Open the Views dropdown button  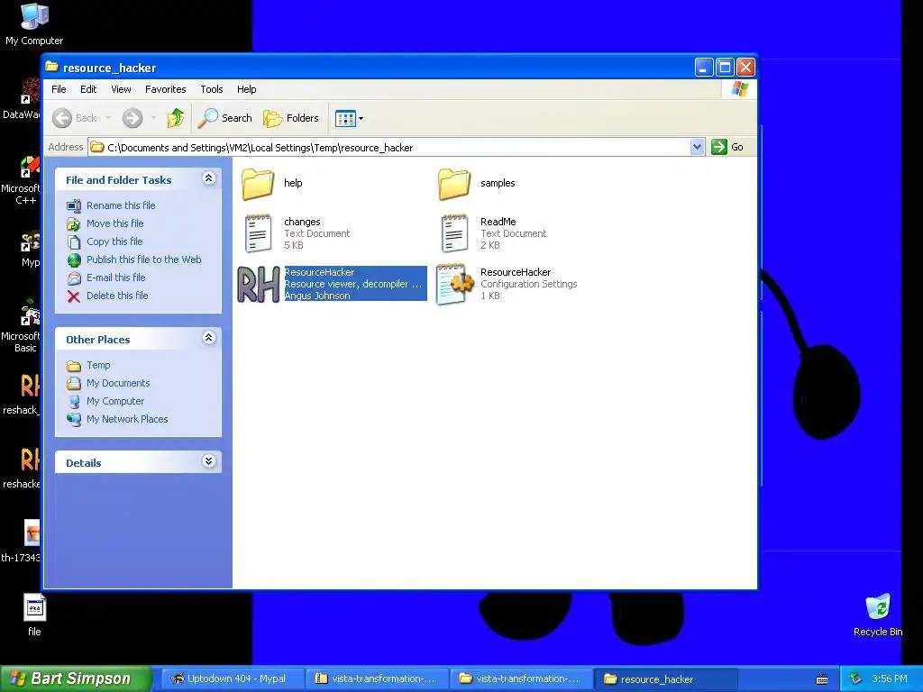(x=349, y=118)
